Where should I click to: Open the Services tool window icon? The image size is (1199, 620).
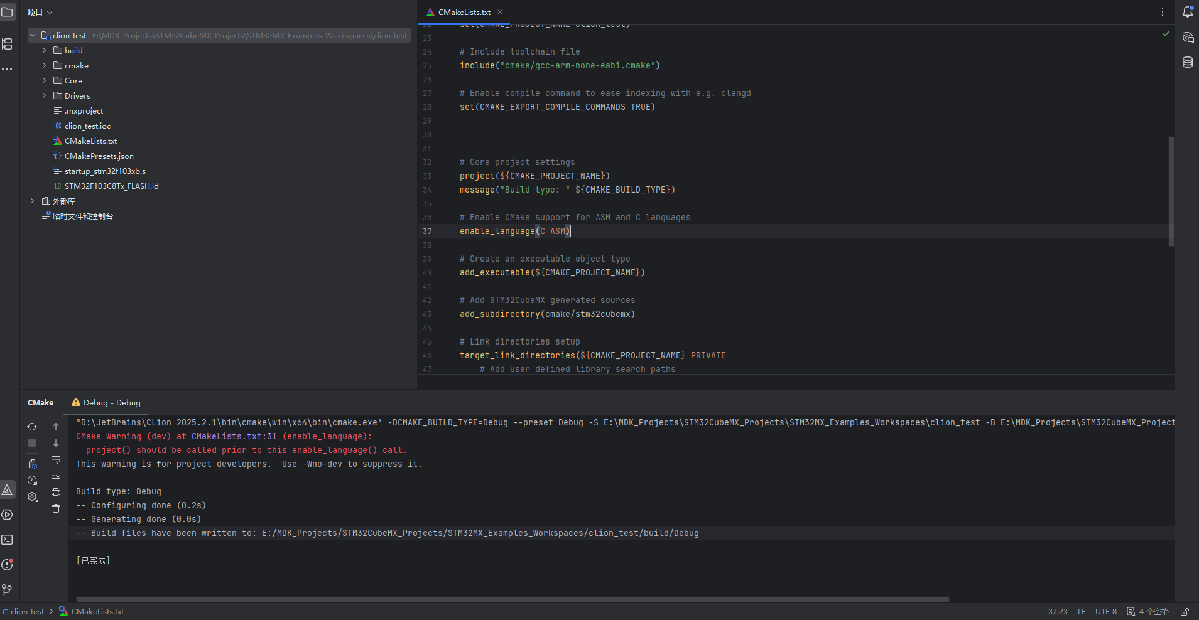(x=8, y=515)
